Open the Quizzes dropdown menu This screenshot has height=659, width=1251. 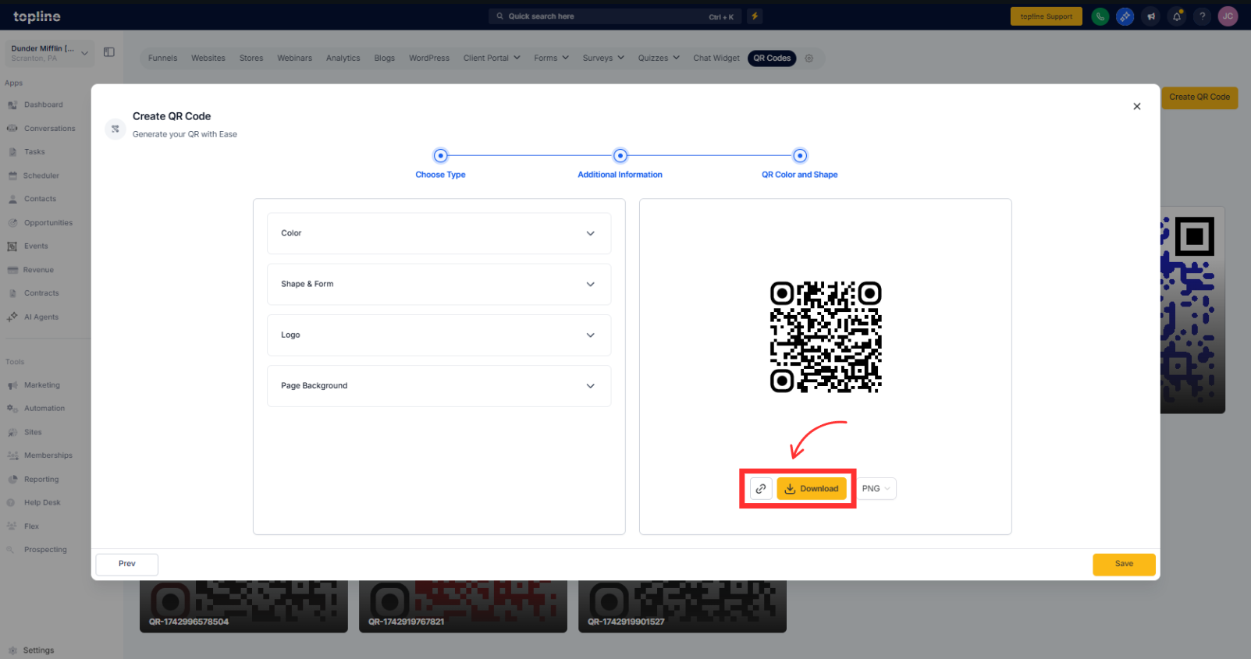click(659, 58)
